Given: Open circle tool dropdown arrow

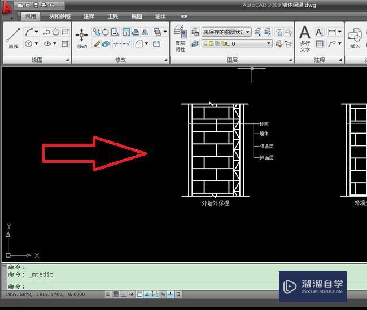Looking at the screenshot, I should click(x=37, y=43).
